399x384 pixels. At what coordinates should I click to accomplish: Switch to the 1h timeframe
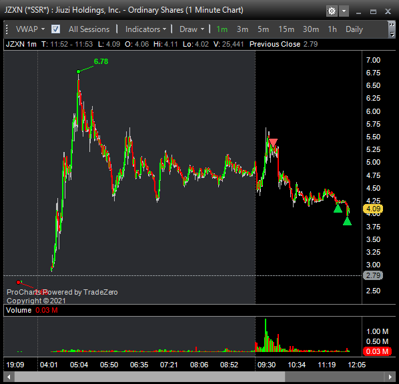coord(332,29)
